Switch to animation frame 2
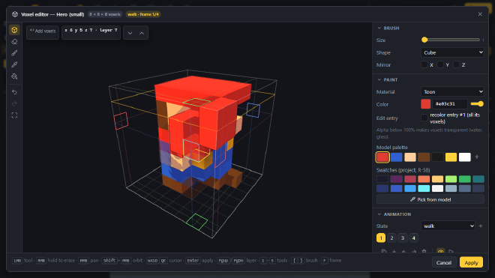This screenshot has width=495, height=278. point(391,238)
